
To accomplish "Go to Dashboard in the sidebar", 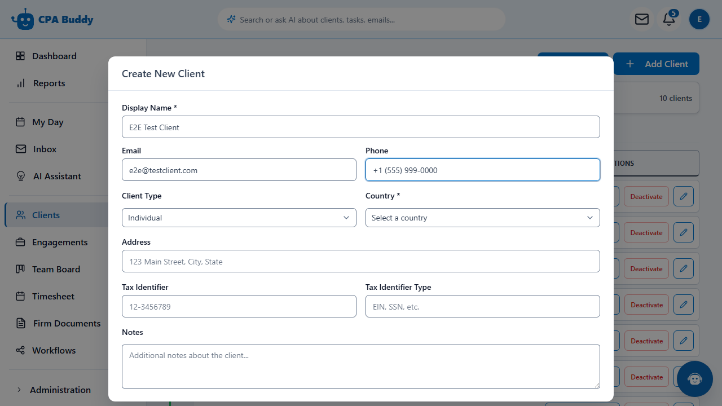I will (x=54, y=56).
